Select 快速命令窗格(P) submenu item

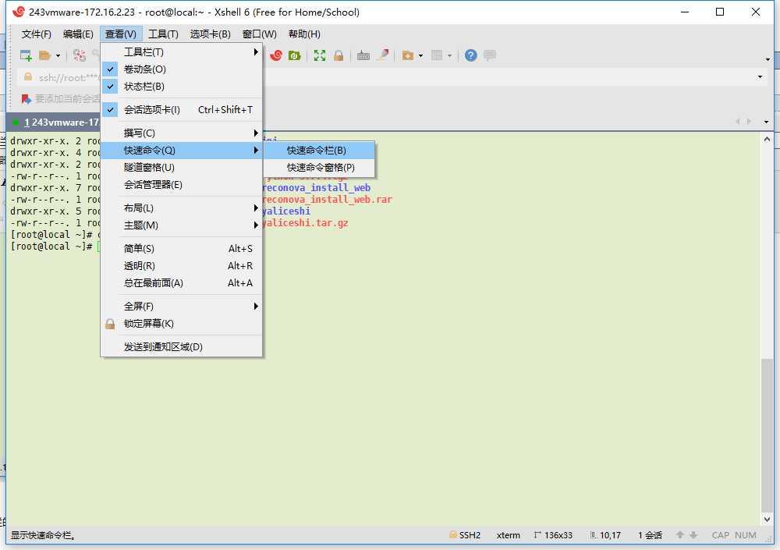coord(319,168)
